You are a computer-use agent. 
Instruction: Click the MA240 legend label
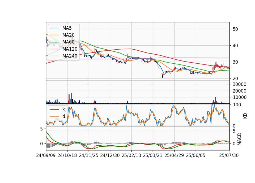coord(70,56)
